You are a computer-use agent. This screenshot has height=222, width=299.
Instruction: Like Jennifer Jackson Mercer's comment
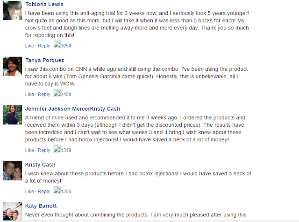click(29, 150)
